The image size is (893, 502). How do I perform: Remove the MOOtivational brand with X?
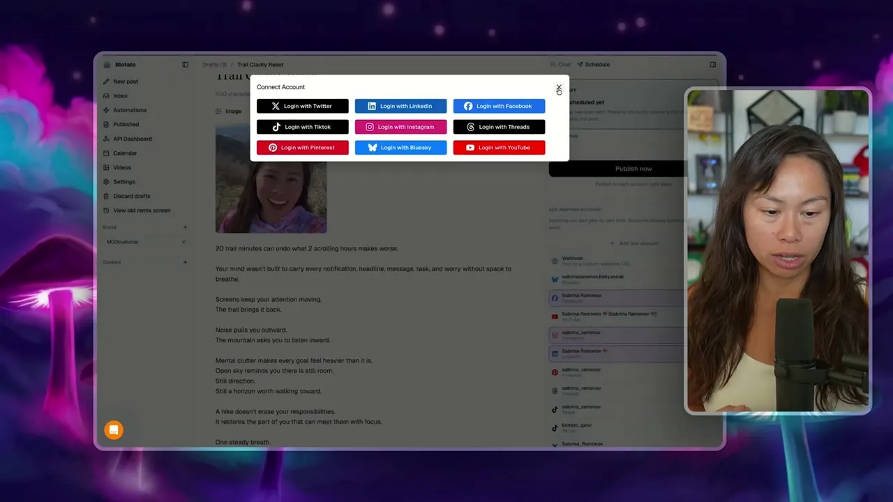(x=183, y=242)
